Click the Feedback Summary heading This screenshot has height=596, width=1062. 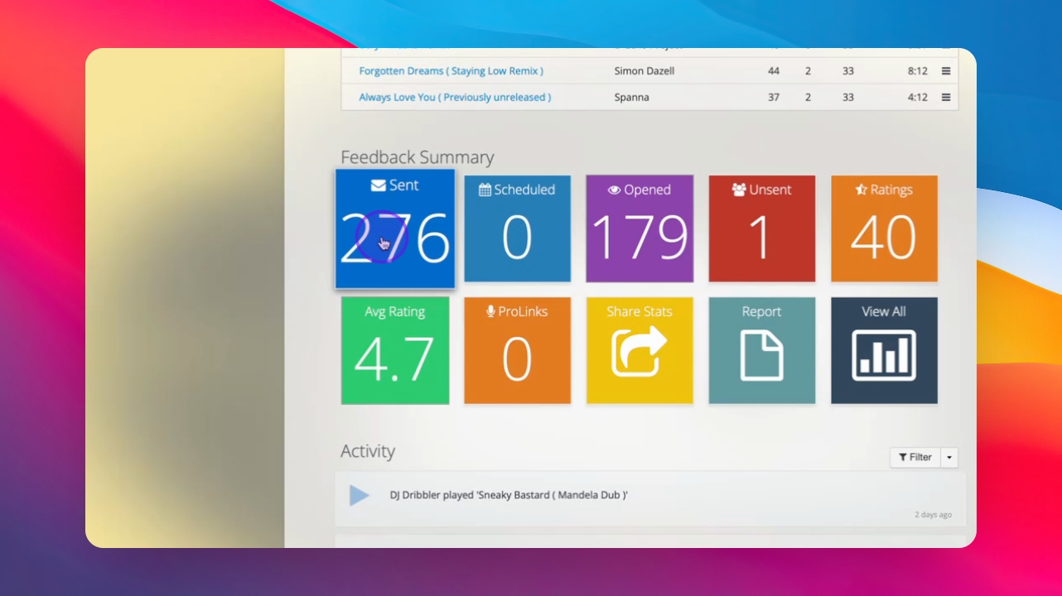coord(418,157)
